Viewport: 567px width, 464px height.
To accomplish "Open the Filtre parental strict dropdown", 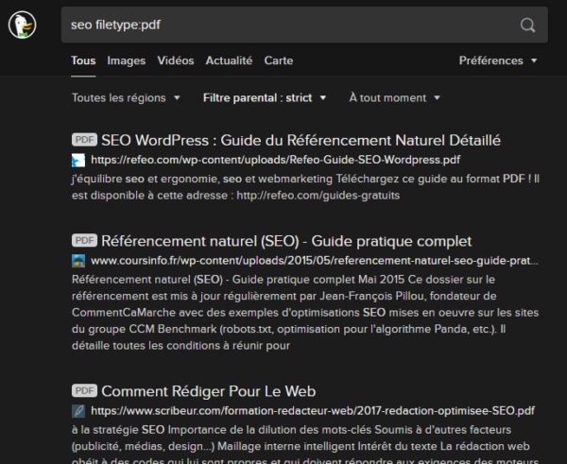I will pyautogui.click(x=265, y=97).
